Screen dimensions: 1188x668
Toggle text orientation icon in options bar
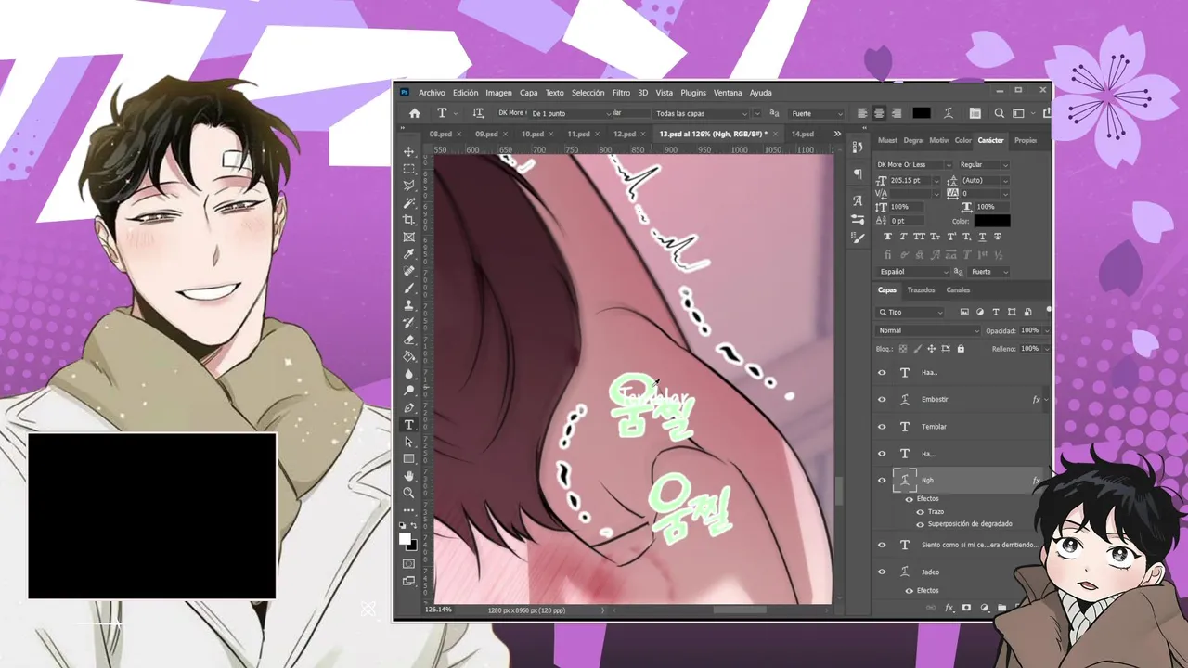[x=478, y=113]
